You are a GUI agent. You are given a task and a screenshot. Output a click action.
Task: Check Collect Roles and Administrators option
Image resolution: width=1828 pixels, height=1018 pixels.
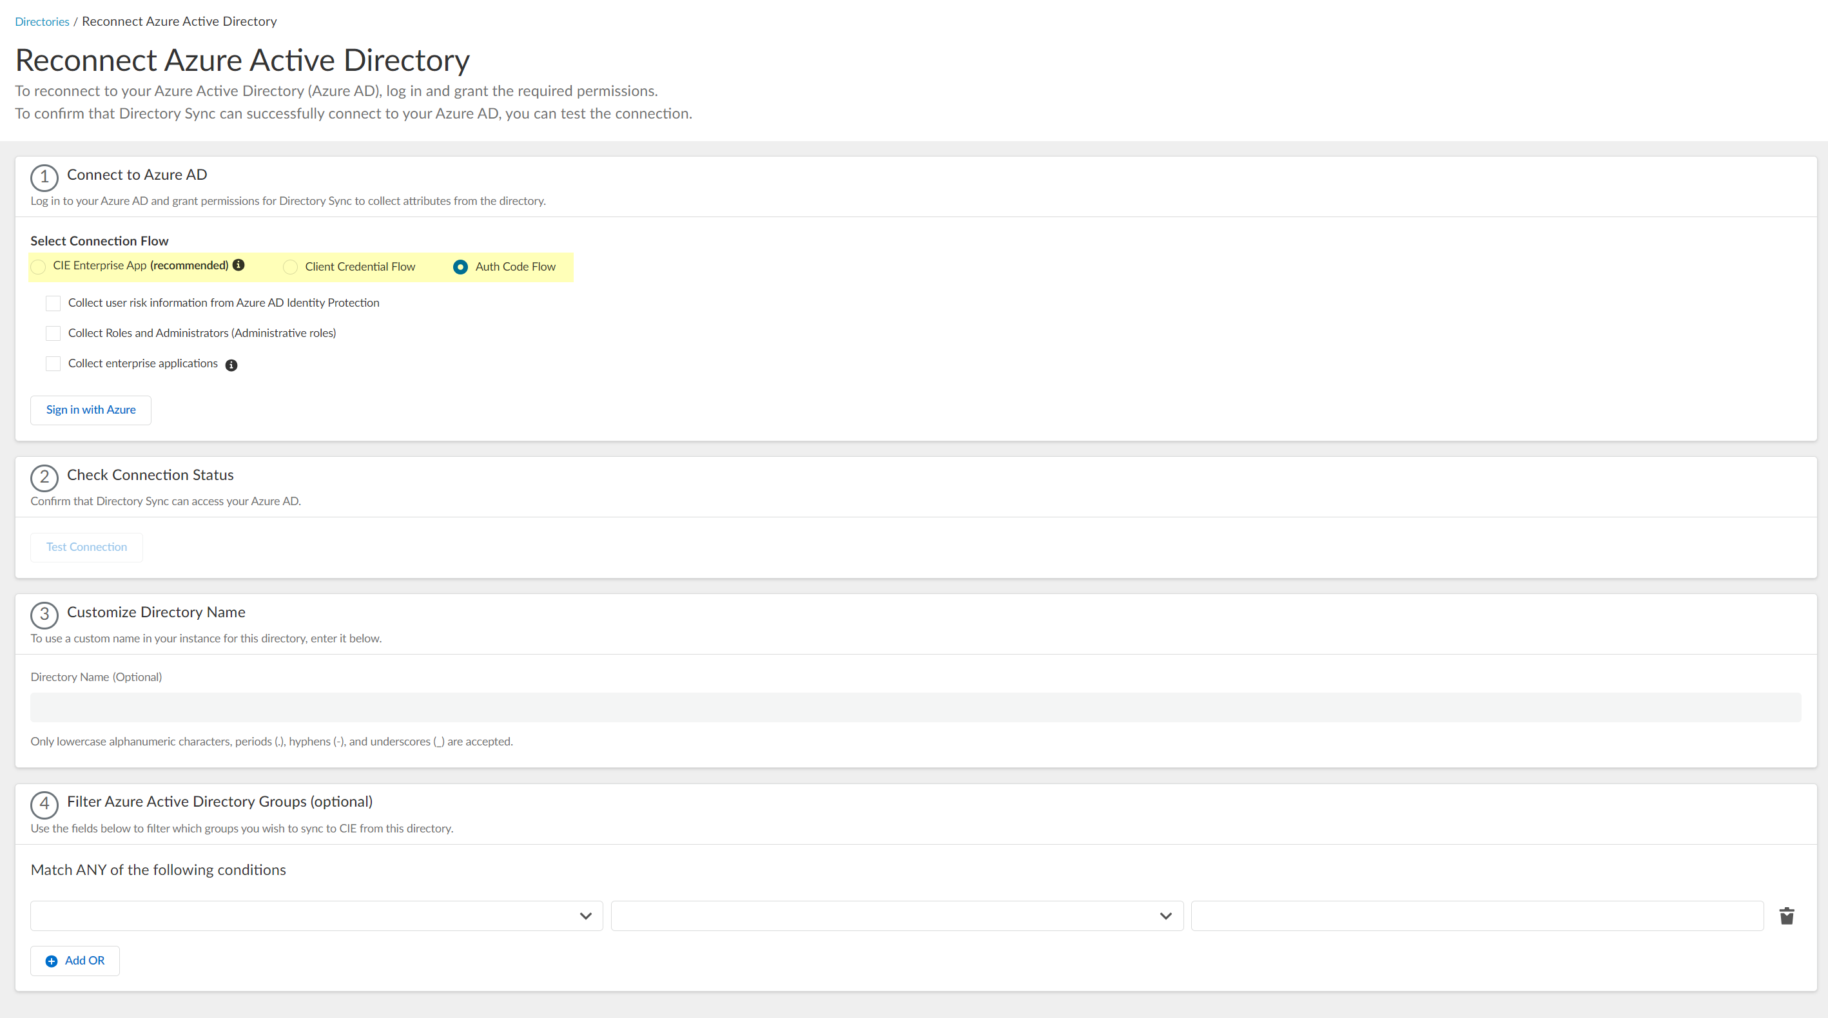[53, 333]
